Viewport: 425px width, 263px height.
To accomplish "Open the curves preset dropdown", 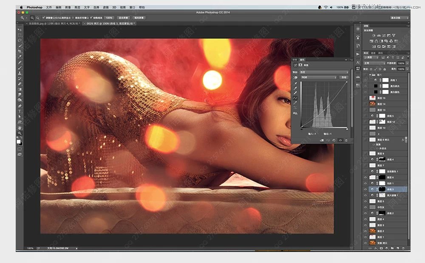I will point(324,72).
